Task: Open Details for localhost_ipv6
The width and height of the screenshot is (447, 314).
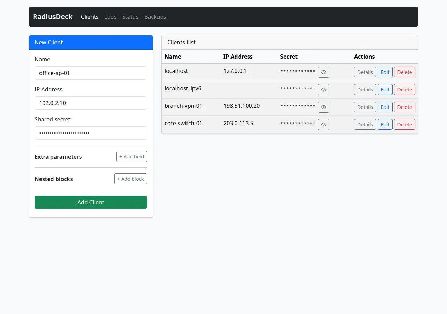Action: point(365,90)
